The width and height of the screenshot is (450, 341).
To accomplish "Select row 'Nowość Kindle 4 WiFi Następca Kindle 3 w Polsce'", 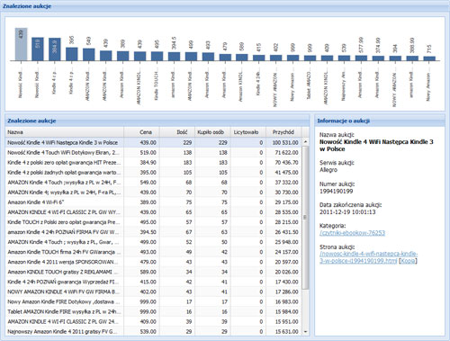I will (x=153, y=142).
